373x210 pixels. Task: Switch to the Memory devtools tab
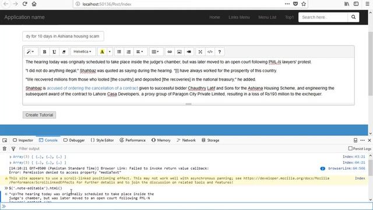(x=161, y=140)
